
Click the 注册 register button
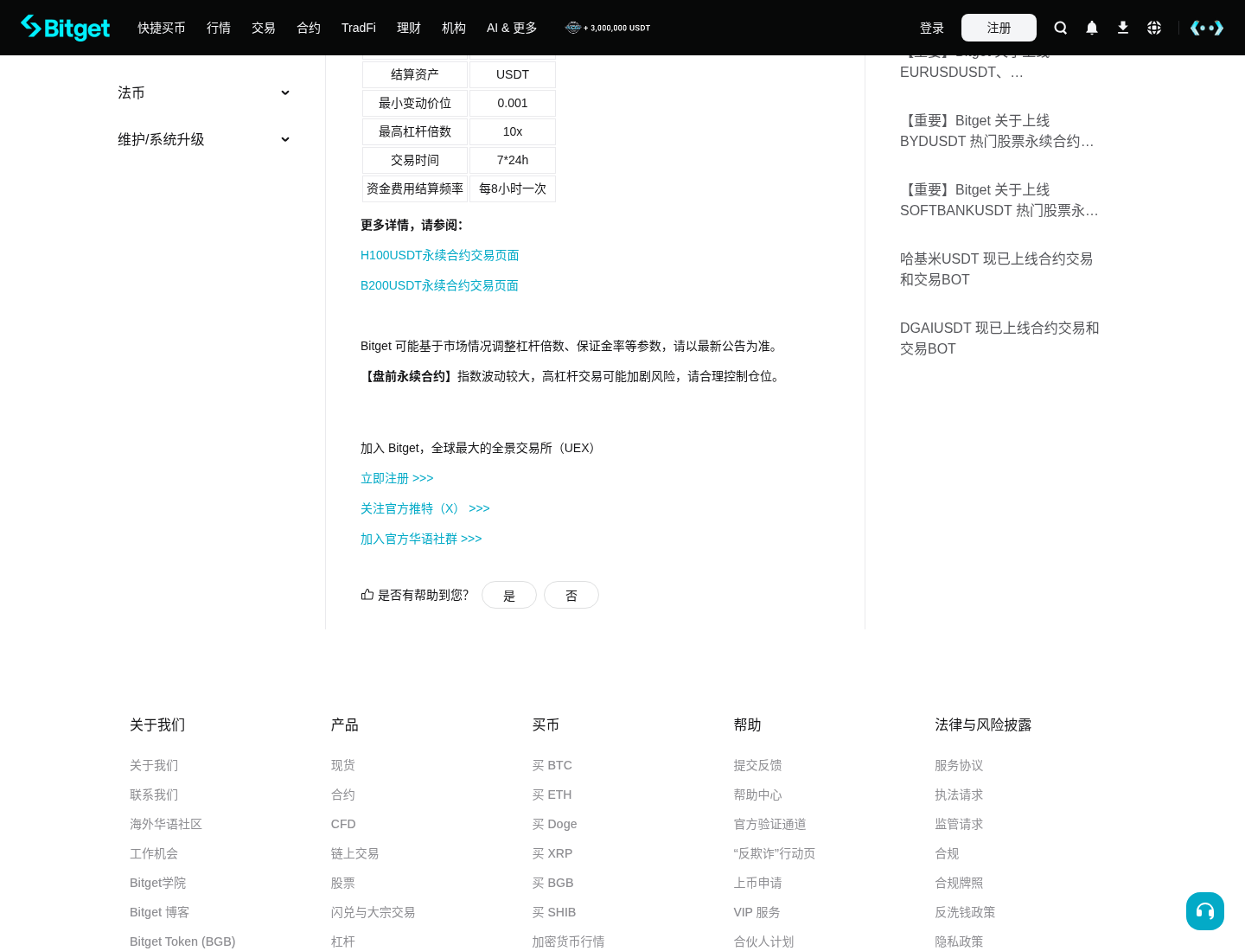point(999,28)
